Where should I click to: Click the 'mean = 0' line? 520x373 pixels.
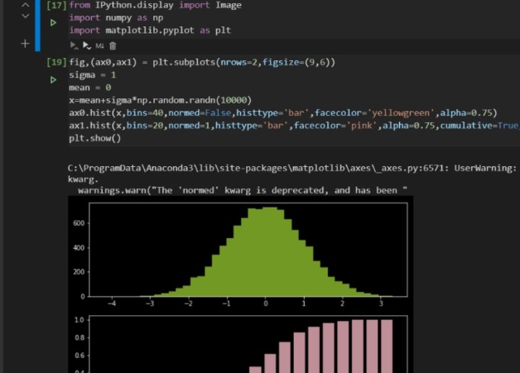90,88
